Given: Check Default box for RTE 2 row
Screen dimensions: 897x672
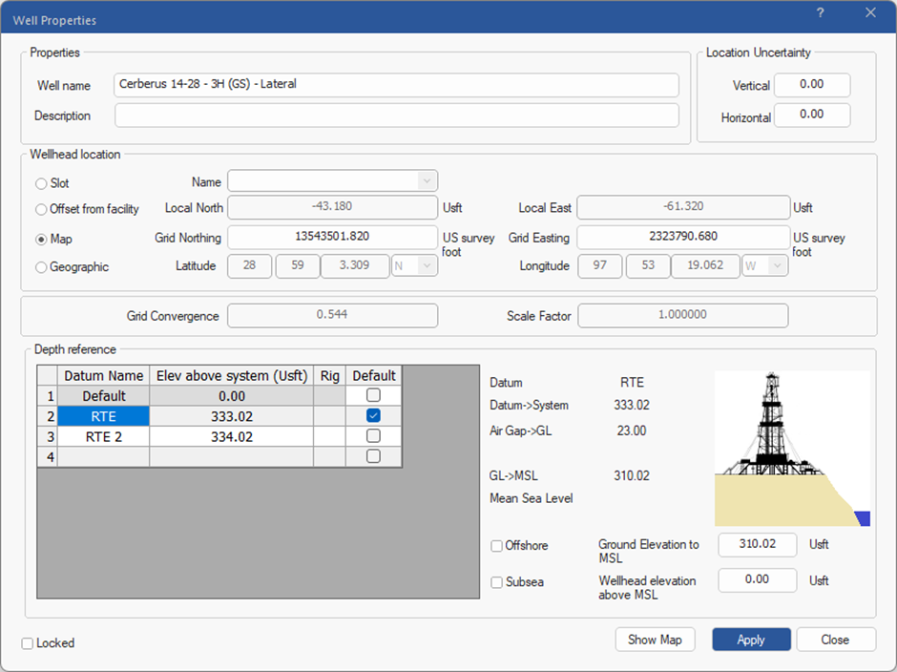Looking at the screenshot, I should point(373,436).
